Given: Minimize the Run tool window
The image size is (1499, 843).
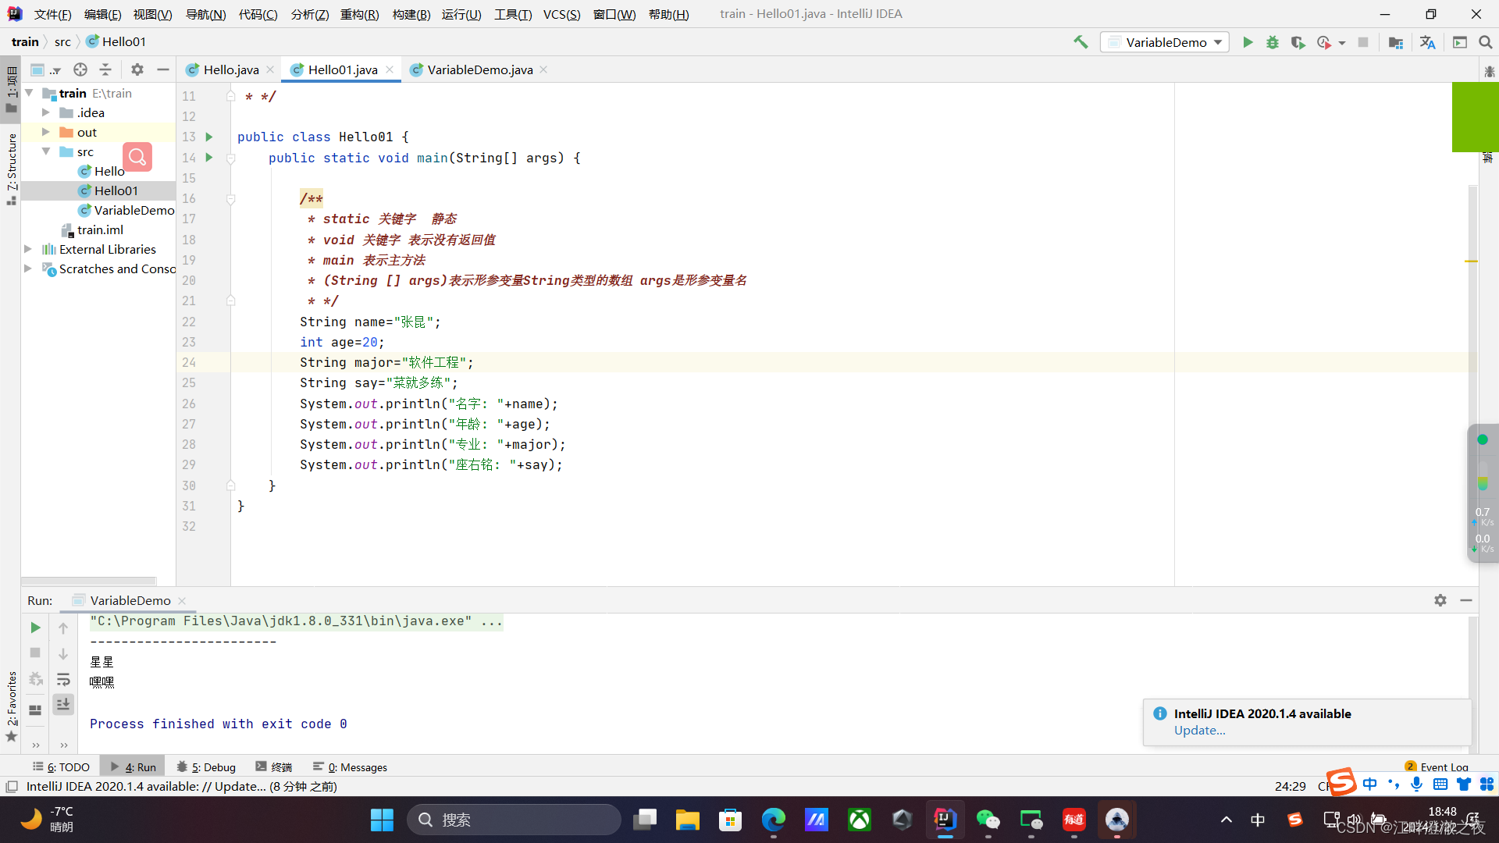Looking at the screenshot, I should point(1466,600).
